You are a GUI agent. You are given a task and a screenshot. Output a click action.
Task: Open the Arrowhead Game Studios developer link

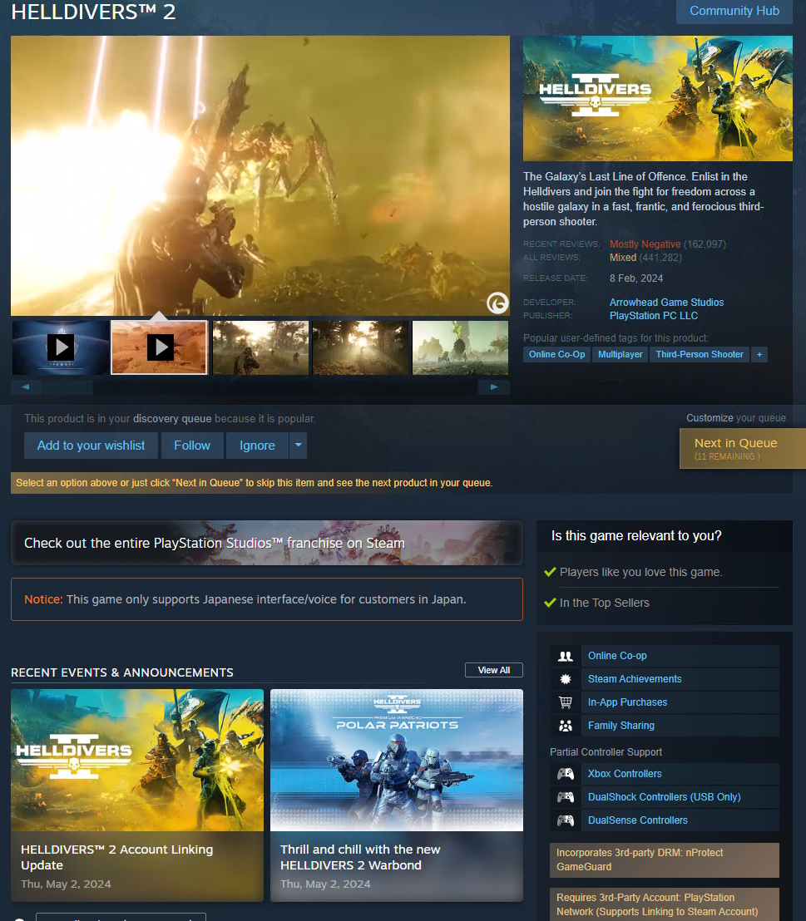click(x=666, y=302)
